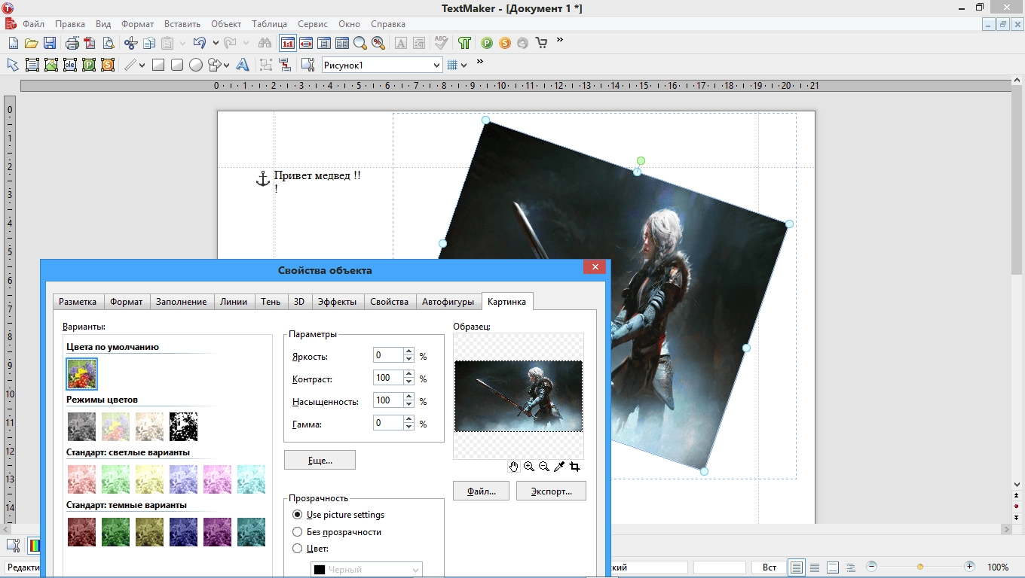Click the Print icon
Image resolution: width=1025 pixels, height=578 pixels.
coord(72,43)
